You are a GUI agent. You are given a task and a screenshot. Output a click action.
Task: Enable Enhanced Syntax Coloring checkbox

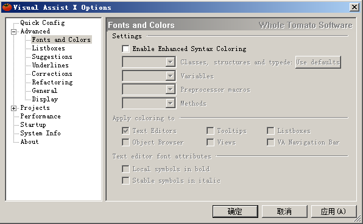[x=125, y=49]
